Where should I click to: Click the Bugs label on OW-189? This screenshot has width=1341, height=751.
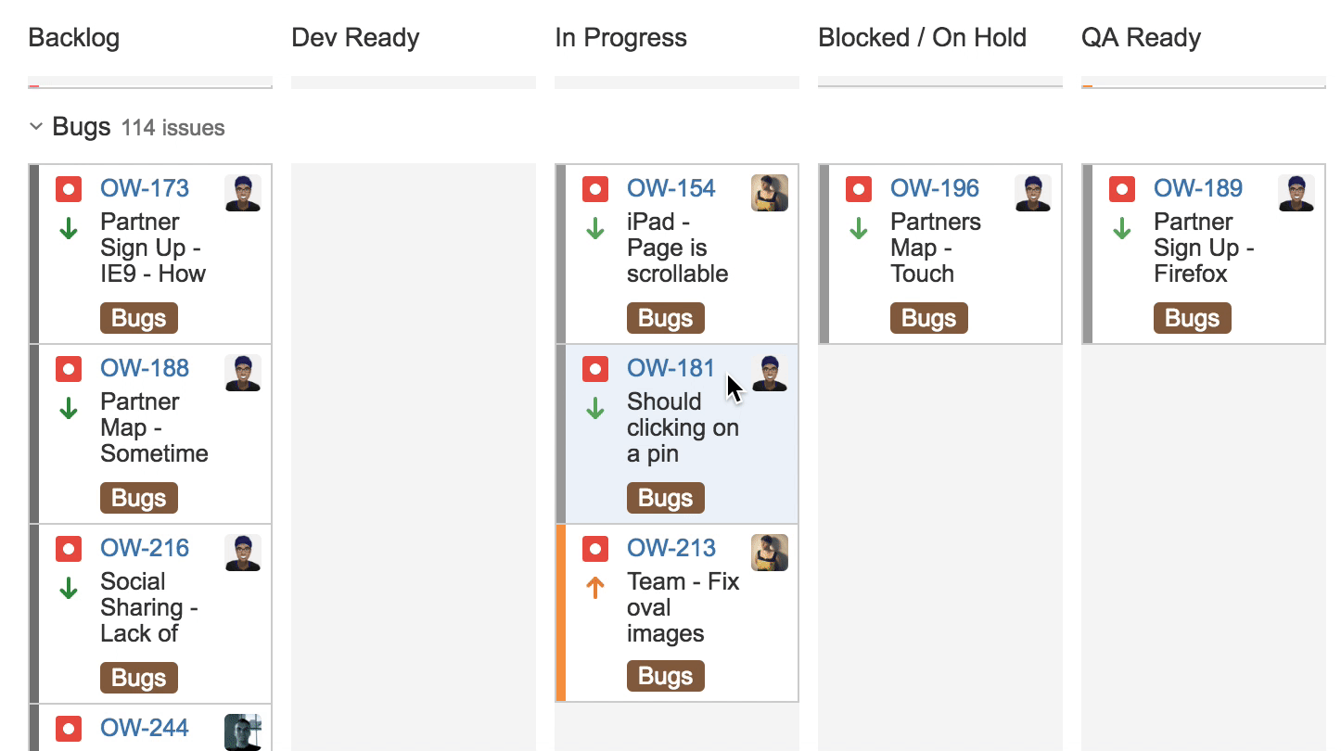[1193, 318]
